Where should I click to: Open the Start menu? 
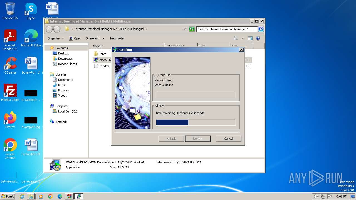pos(8,196)
